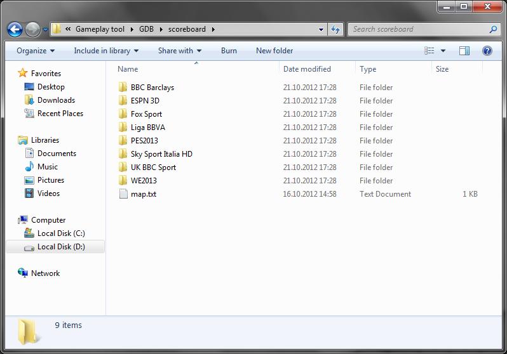This screenshot has height=354, width=507.
Task: Open Downloads in Favorites
Action: click(x=56, y=100)
